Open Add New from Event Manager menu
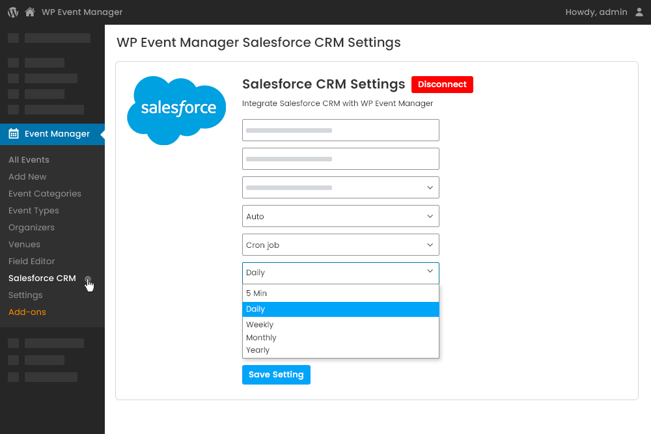 point(27,176)
